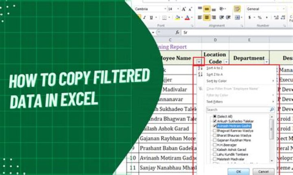Apply Accounting Number Format dollar icon
Screen dimensions: 293x175
(x=249, y=17)
